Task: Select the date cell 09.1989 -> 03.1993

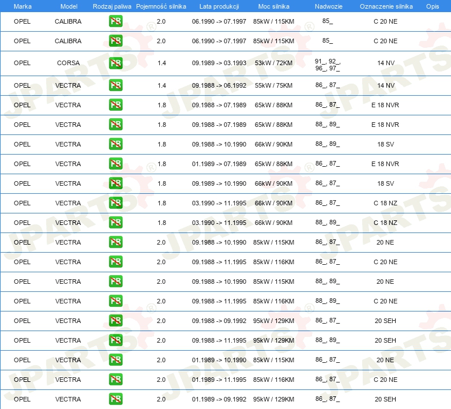Action: [x=219, y=63]
